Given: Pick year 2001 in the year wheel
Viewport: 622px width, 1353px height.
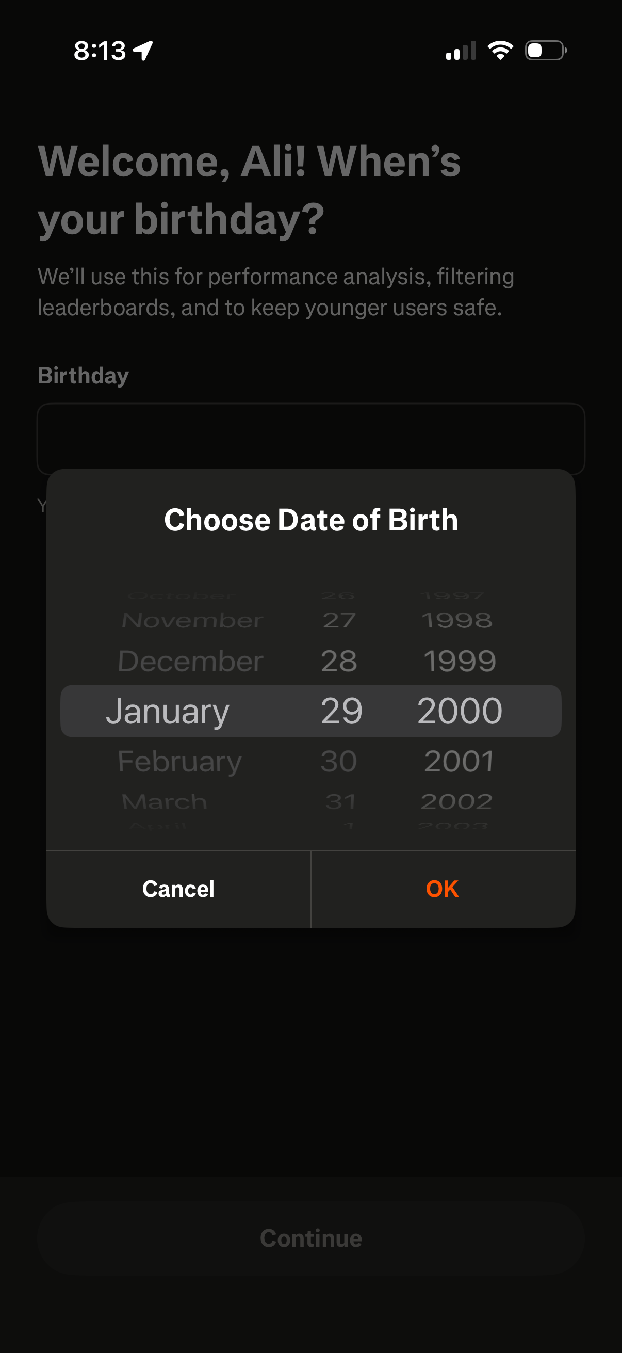Looking at the screenshot, I should tap(460, 761).
